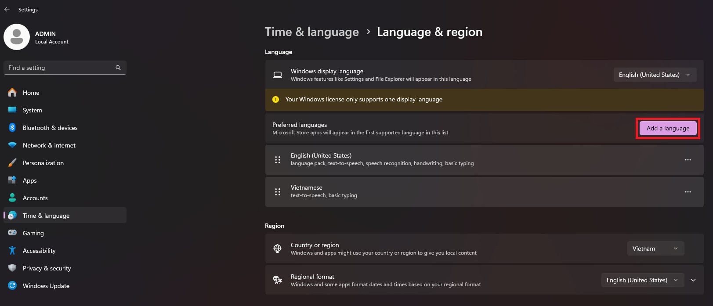Image resolution: width=713 pixels, height=306 pixels.
Task: Open the Windows display language dropdown
Action: tap(655, 75)
